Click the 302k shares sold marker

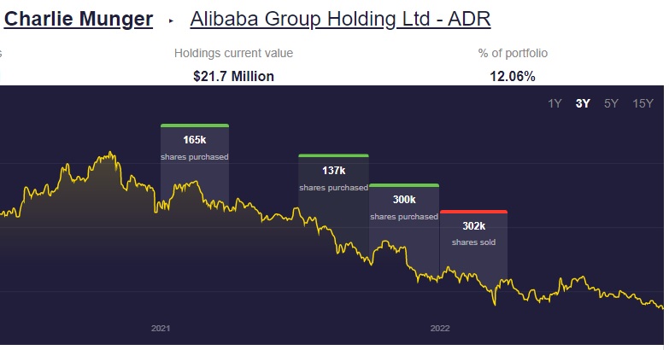pyautogui.click(x=473, y=233)
